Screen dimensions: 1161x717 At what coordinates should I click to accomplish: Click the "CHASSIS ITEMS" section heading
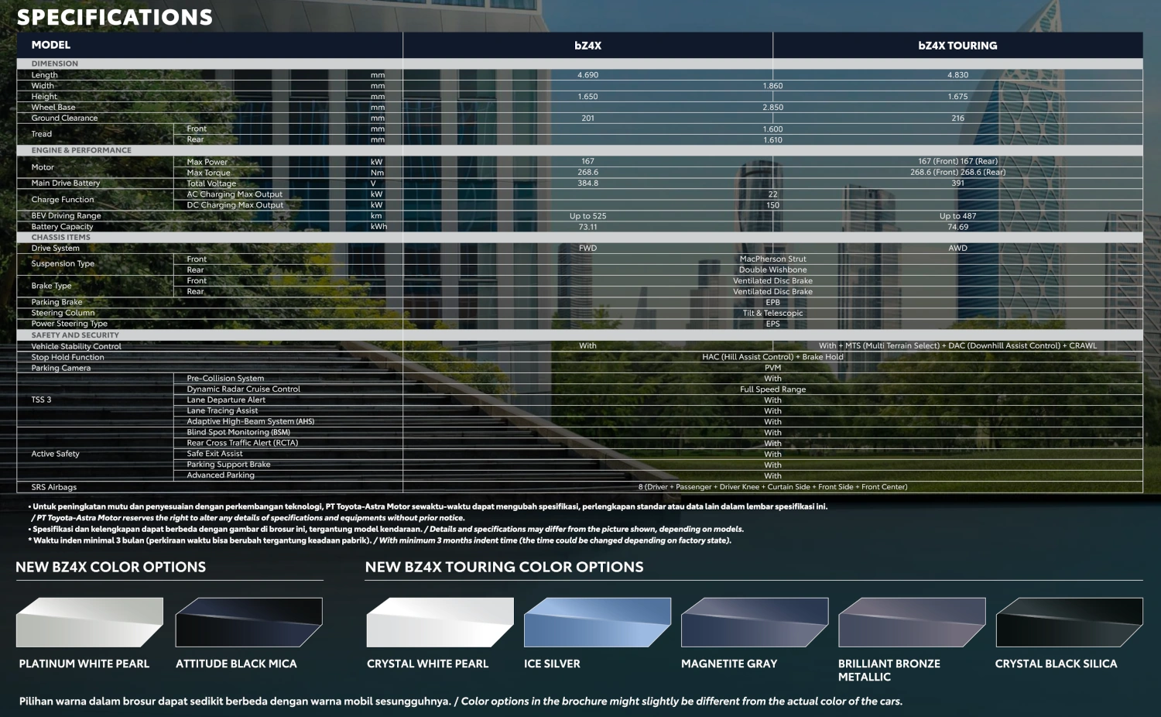pos(61,237)
